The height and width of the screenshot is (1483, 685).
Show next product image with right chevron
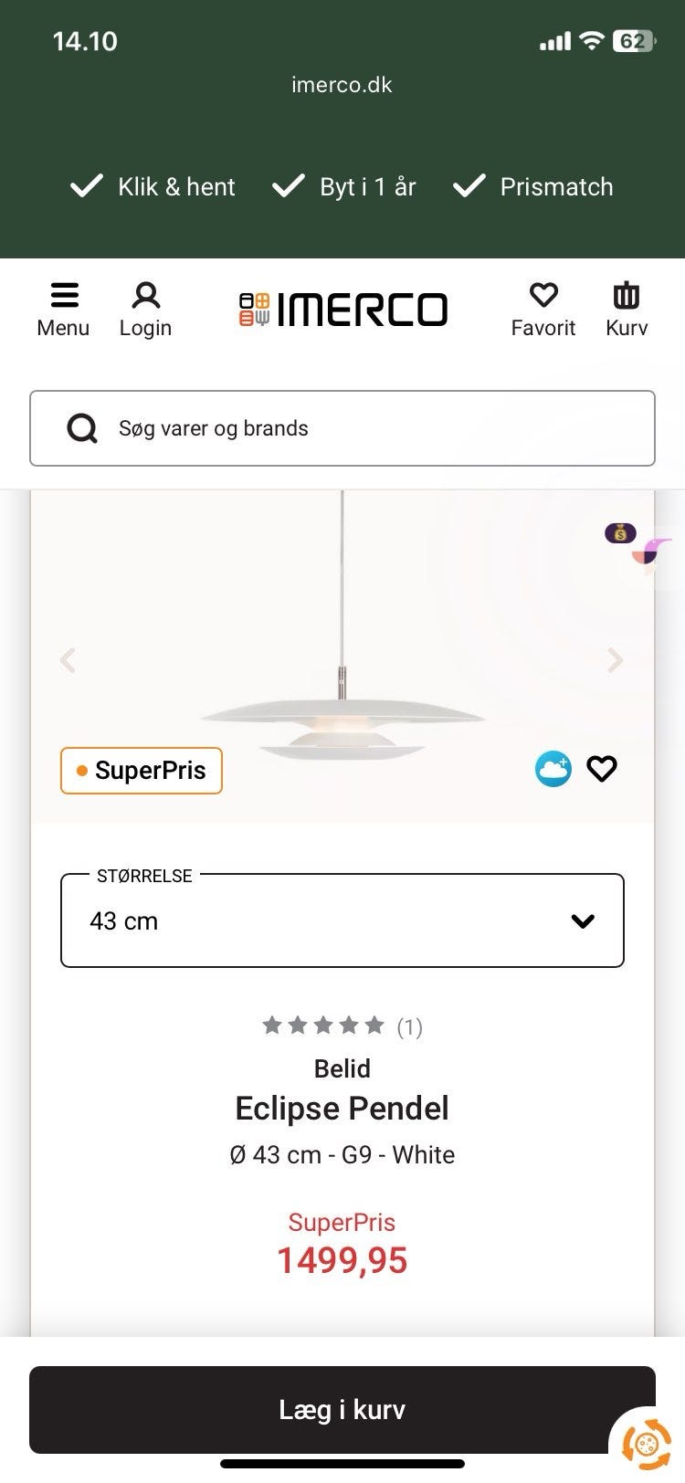pos(616,659)
